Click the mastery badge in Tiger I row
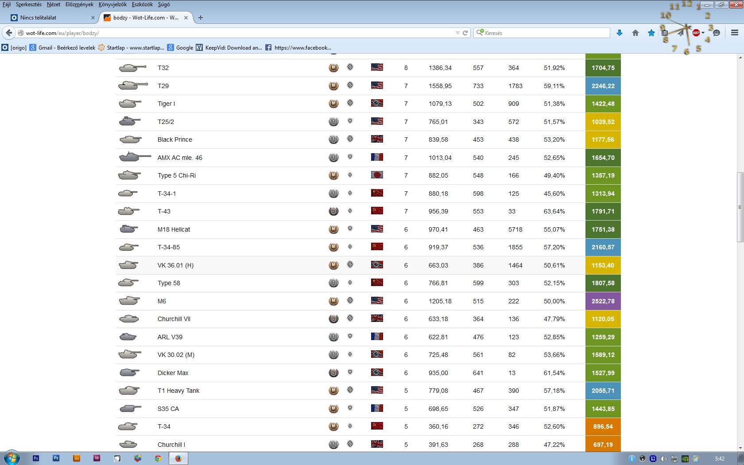 click(x=333, y=104)
